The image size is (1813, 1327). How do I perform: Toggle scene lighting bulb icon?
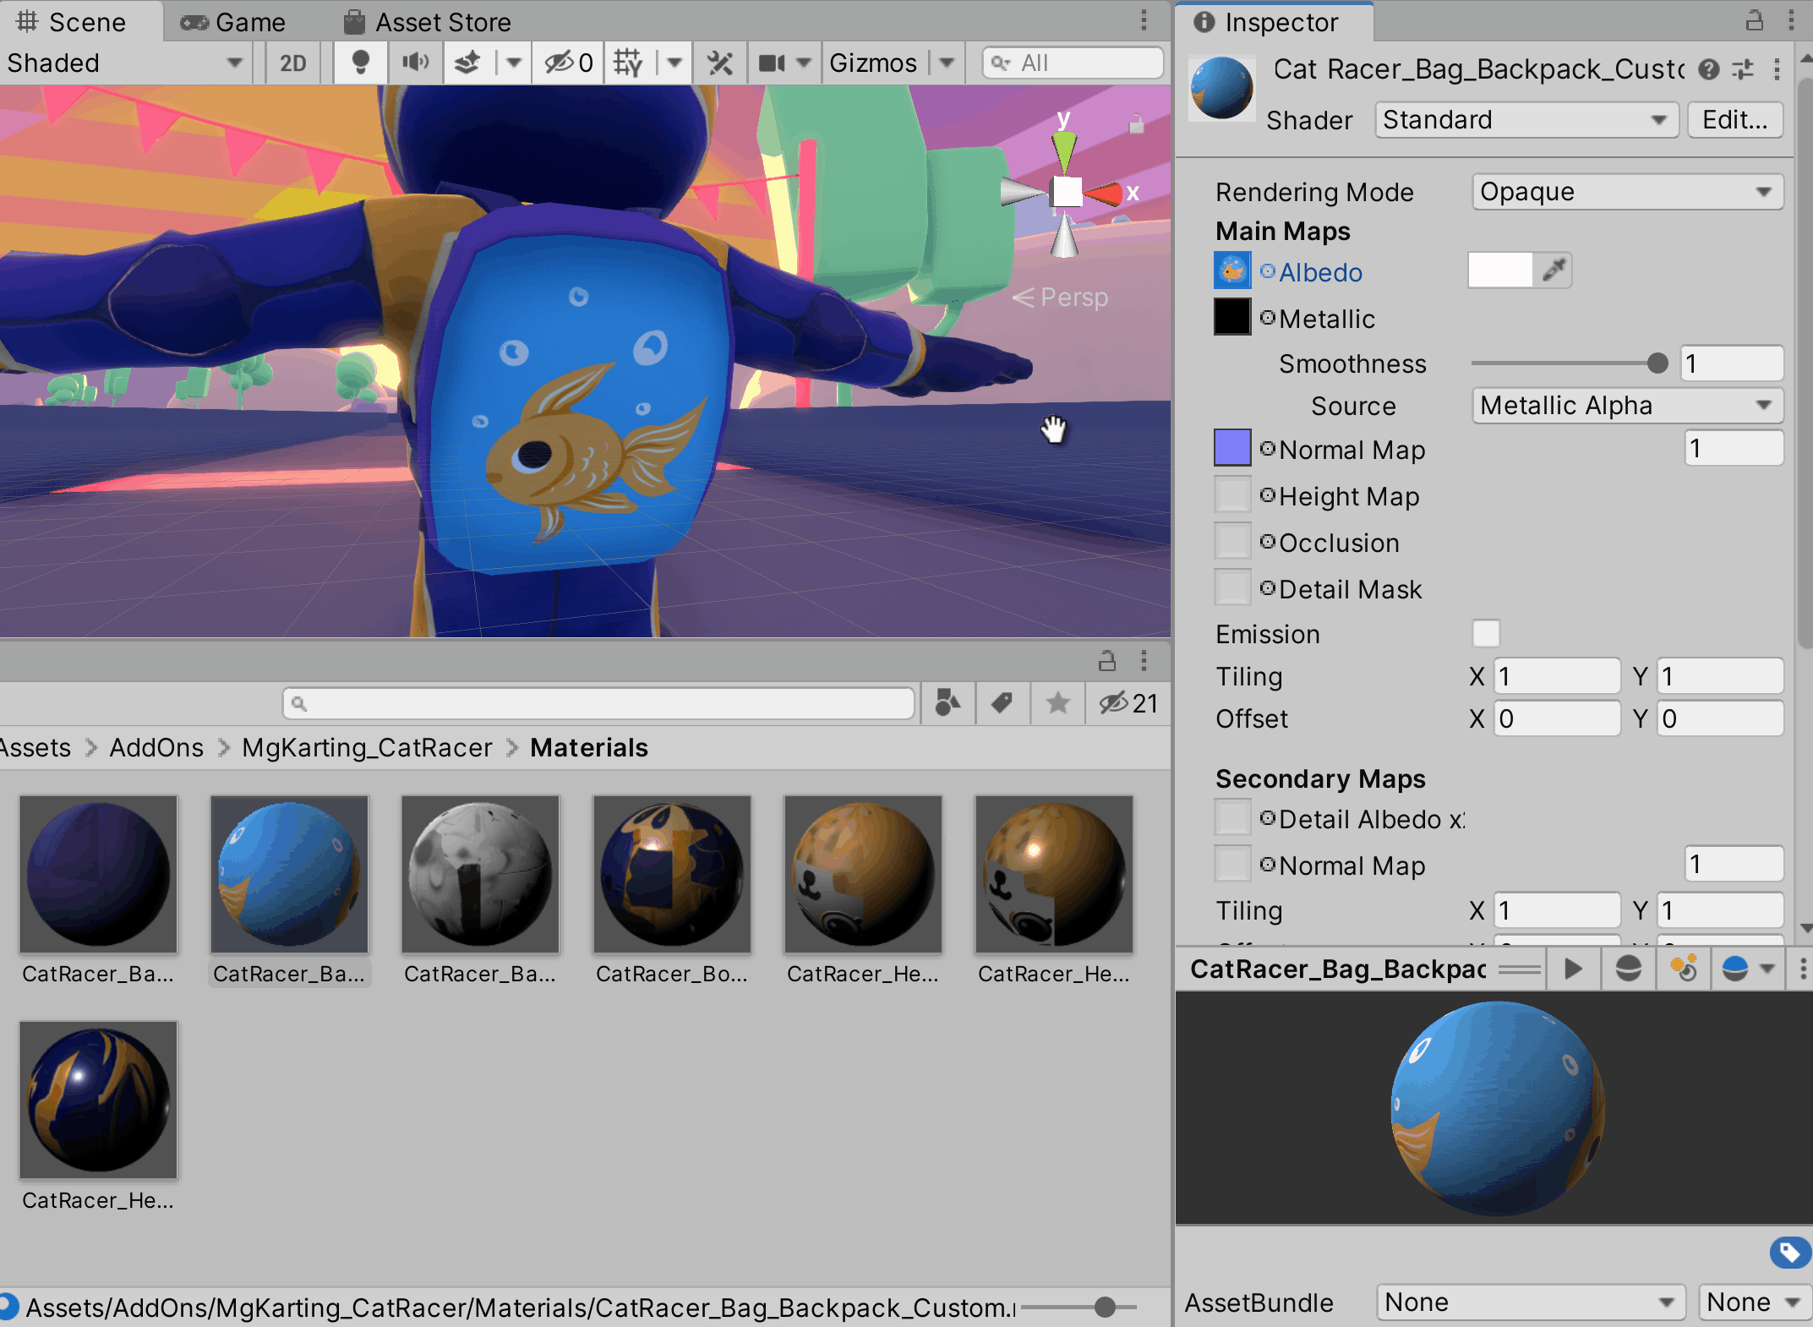click(x=361, y=63)
